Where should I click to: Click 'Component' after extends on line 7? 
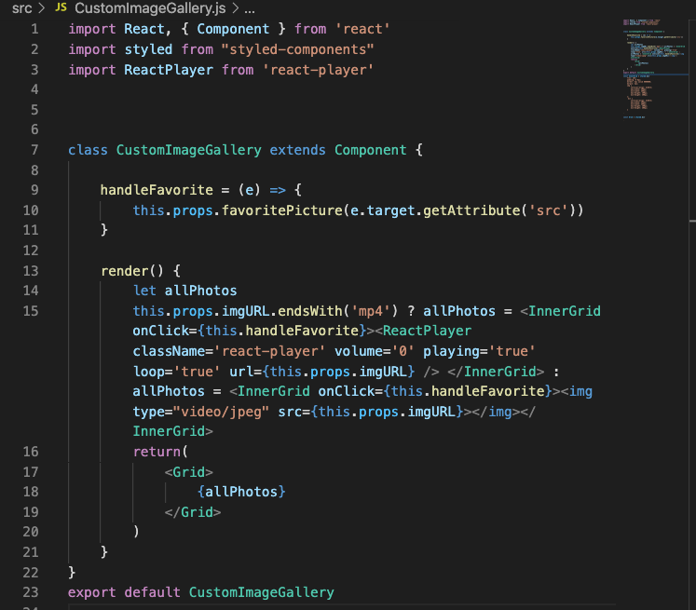[x=370, y=150]
